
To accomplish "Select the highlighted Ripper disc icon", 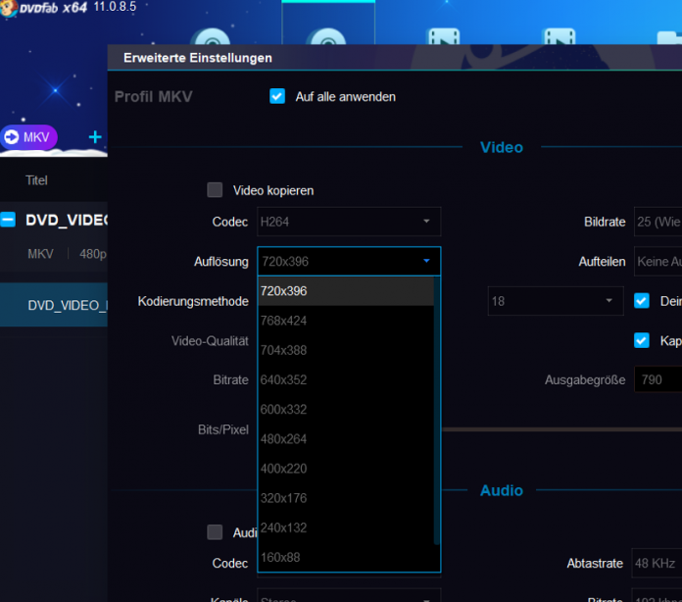I will pos(327,39).
